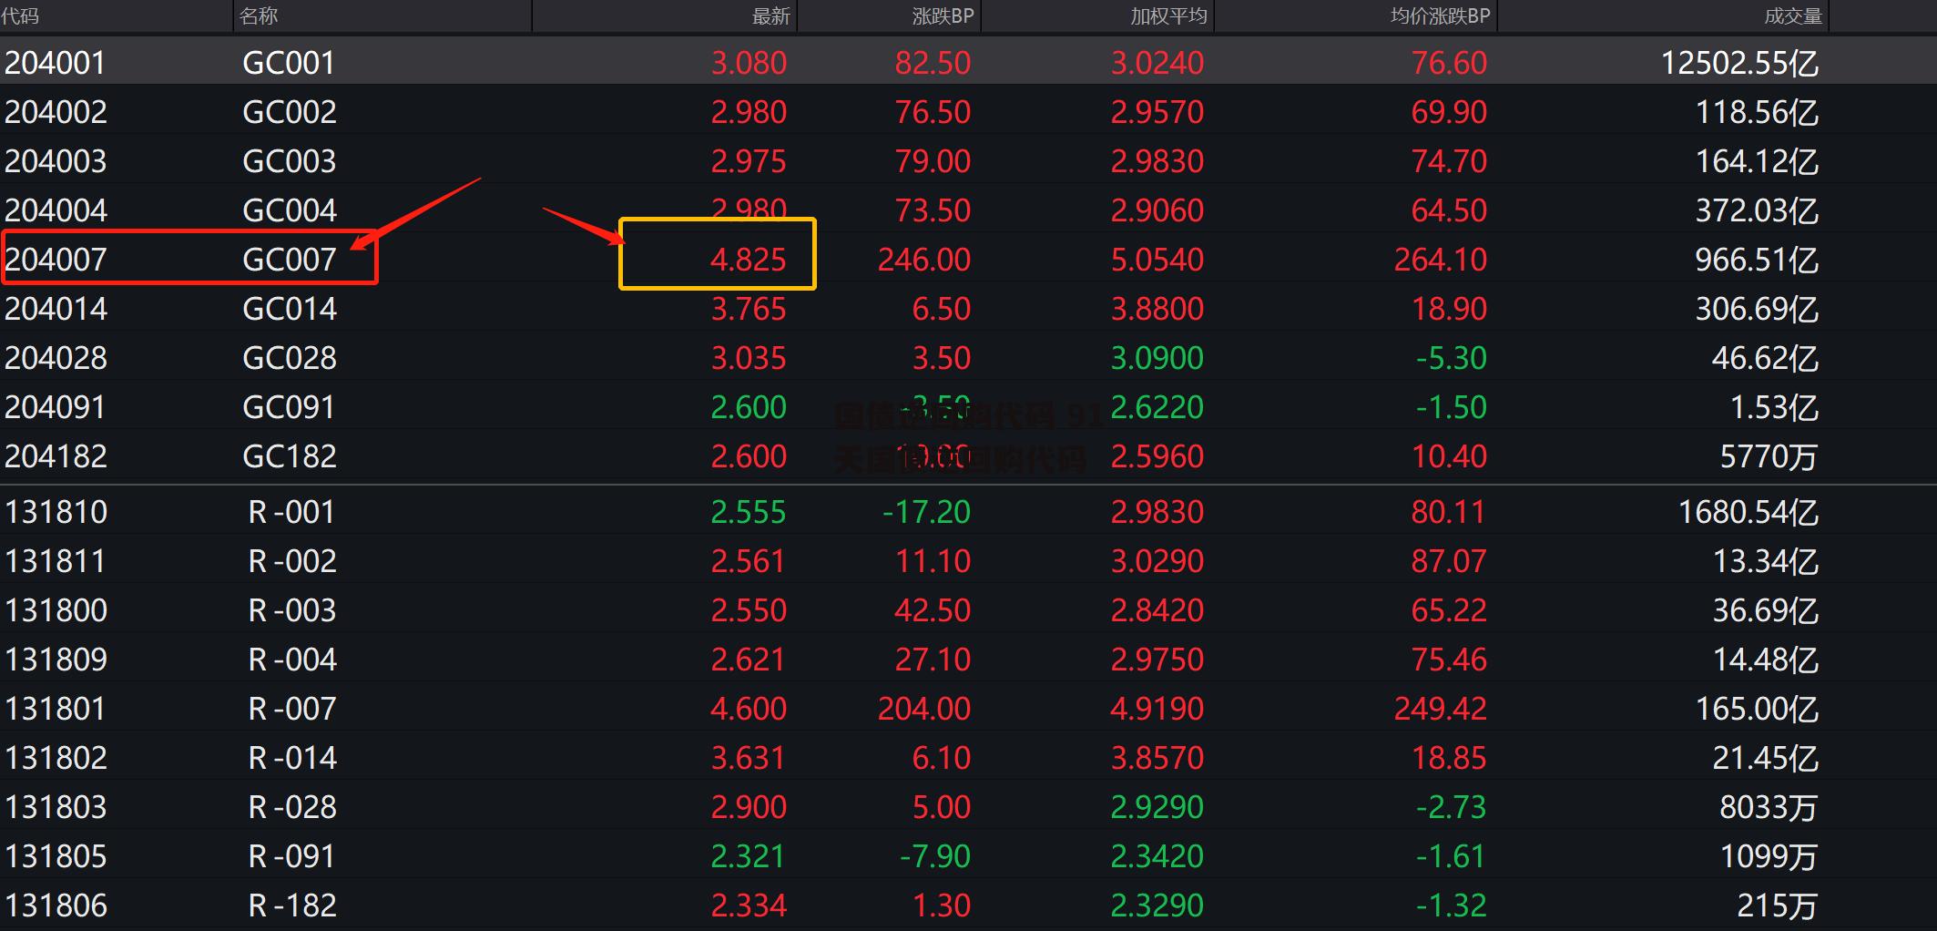Select code 131811

55,561
